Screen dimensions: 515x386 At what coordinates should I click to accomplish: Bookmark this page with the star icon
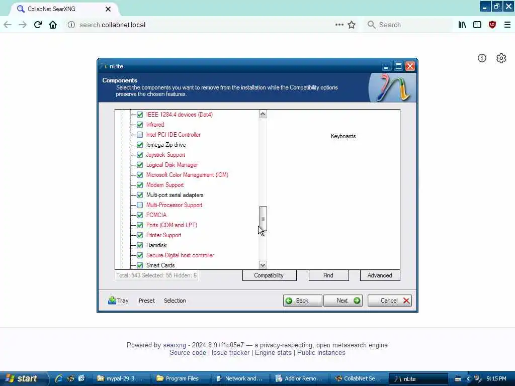click(x=352, y=25)
